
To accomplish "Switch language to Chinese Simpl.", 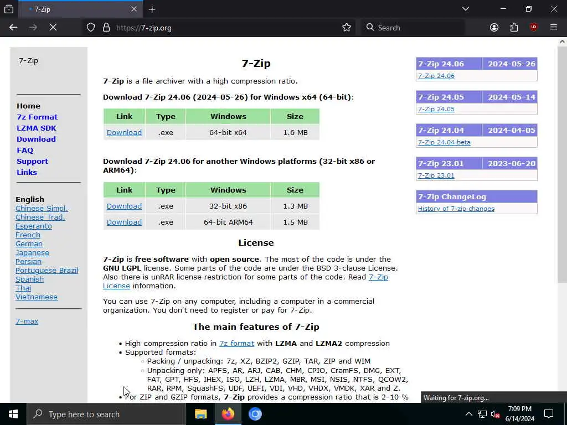I will point(42,209).
